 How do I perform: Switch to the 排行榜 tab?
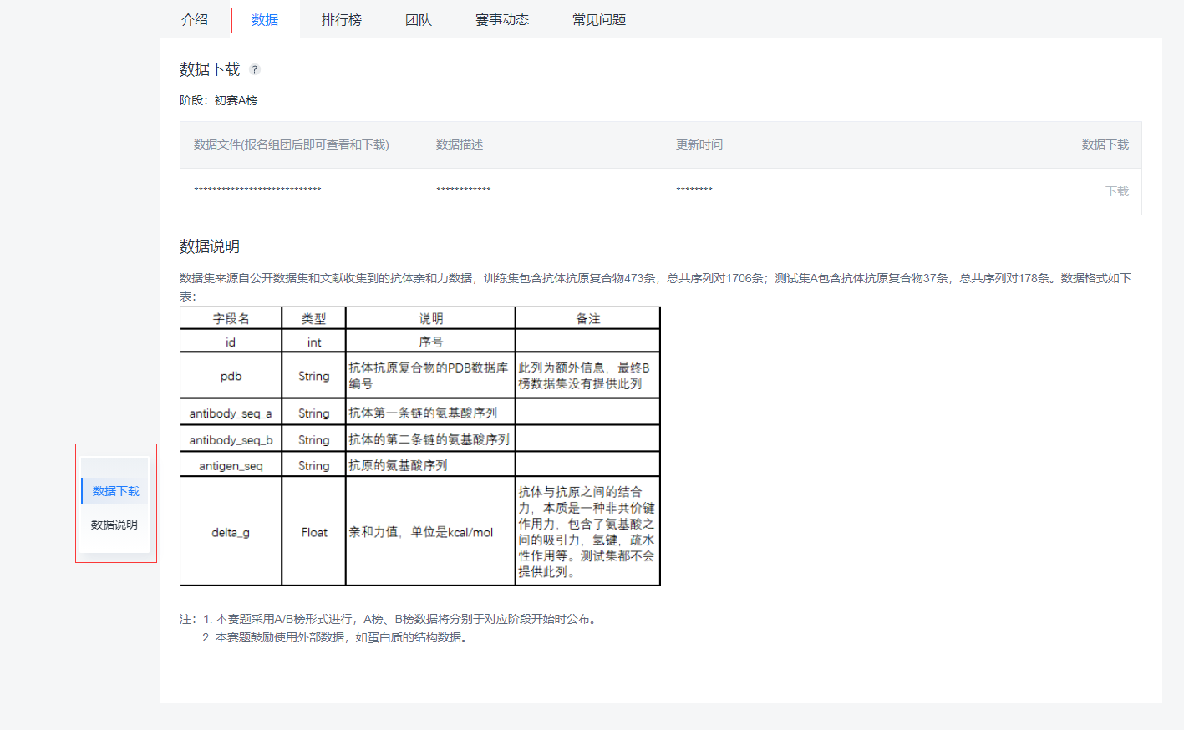342,20
